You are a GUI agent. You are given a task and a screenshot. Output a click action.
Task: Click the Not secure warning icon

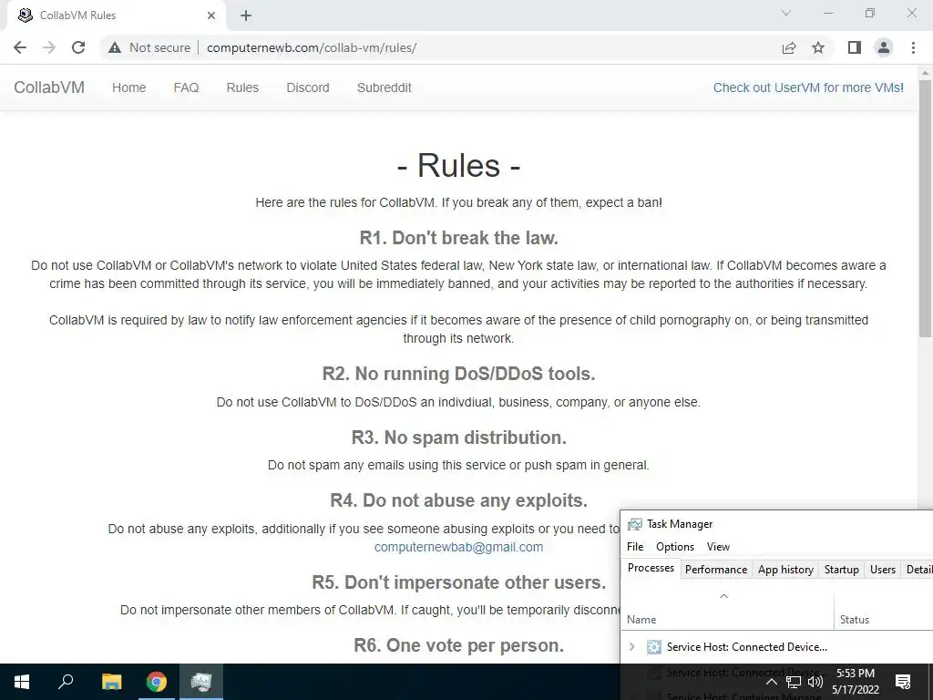tap(115, 47)
